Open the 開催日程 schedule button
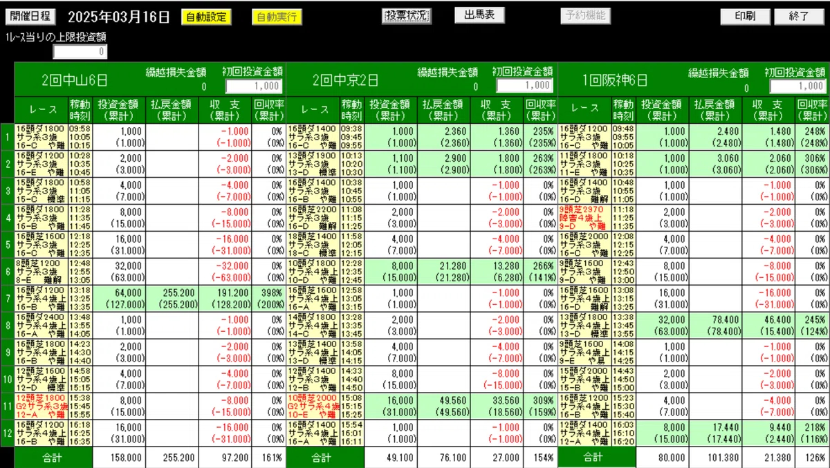Viewport: 830px width, 468px height. click(30, 16)
